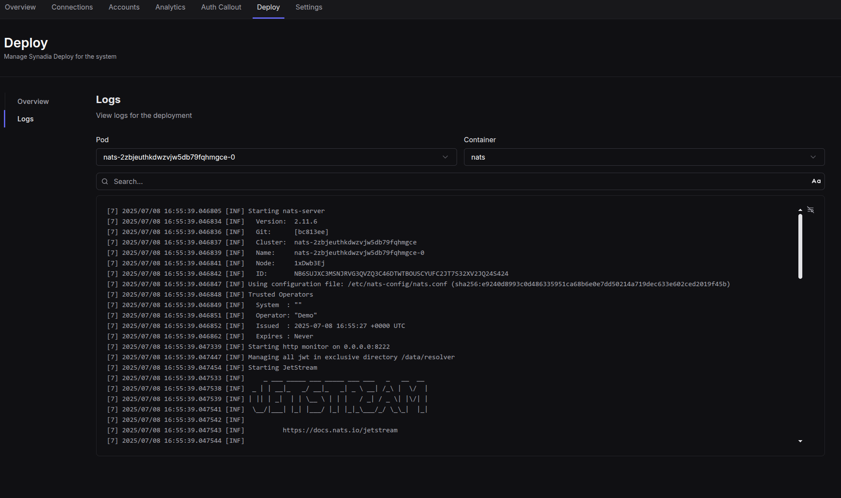Select Overview in the Deploy sidebar
This screenshot has height=498, width=841.
pos(33,101)
